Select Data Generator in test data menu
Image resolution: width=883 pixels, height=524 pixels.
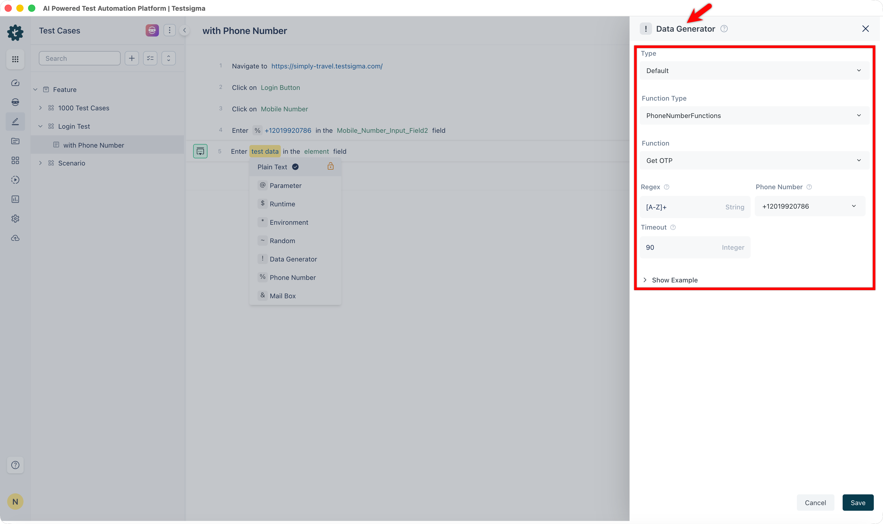[295, 259]
